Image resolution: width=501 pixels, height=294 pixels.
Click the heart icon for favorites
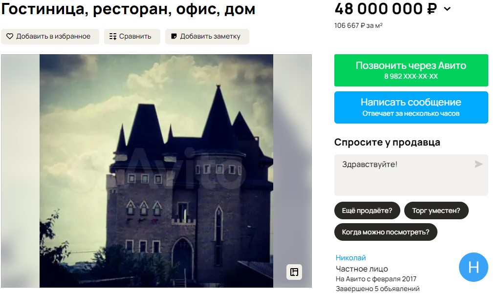coord(10,37)
